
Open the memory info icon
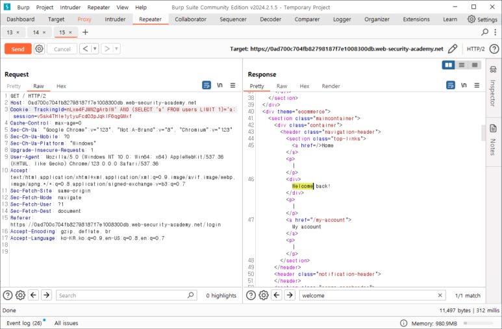point(403,323)
